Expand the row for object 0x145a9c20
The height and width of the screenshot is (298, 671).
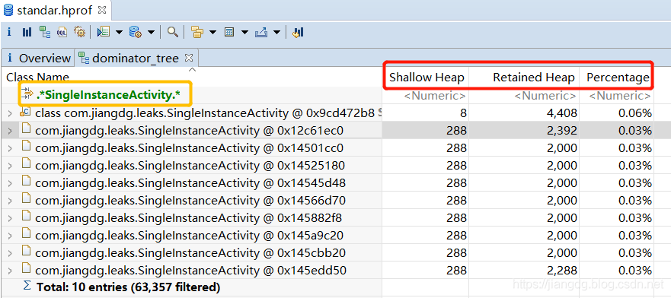click(x=10, y=236)
